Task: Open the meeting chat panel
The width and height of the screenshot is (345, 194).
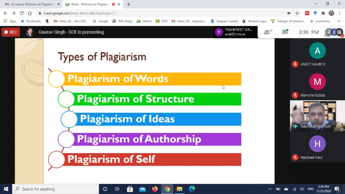Action: (x=285, y=32)
